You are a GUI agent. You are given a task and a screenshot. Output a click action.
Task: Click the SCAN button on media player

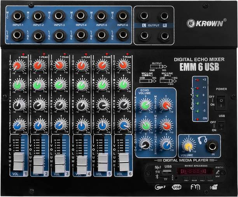coord(194,178)
